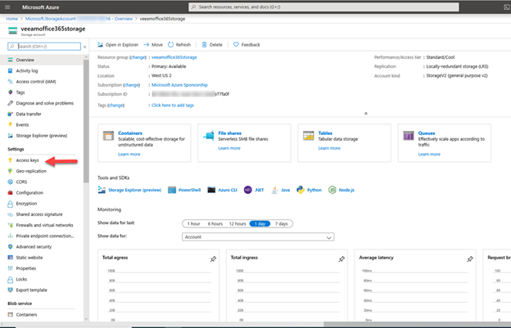The image size is (511, 328).
Task: Click the Move toolbar button
Action: (153, 45)
